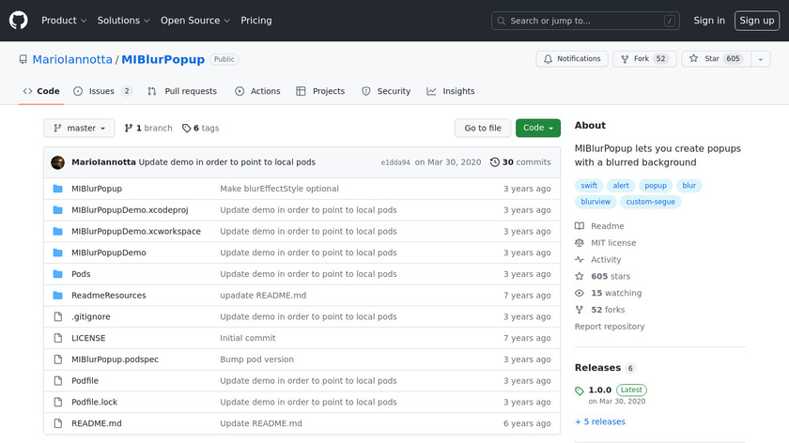Select the Podfile.lock file icon
Viewport: 789px width, 443px height.
tap(58, 402)
